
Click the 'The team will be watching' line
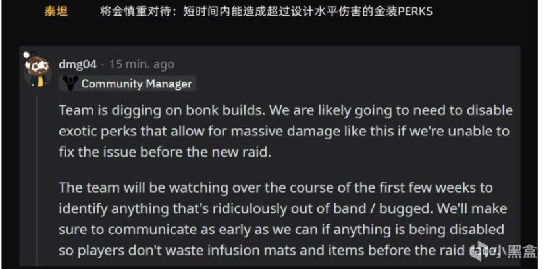(x=275, y=187)
